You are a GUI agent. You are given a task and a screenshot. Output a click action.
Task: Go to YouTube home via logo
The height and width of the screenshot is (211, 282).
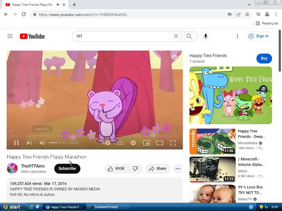(32, 36)
